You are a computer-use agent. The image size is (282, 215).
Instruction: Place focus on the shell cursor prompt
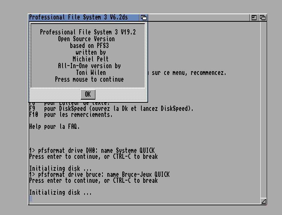pyautogui.click(x=31, y=199)
